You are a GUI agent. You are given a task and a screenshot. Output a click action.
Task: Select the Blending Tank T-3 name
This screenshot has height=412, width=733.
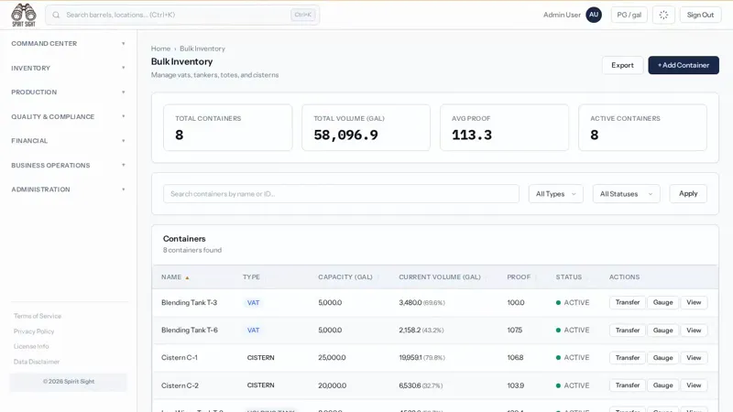coord(190,303)
